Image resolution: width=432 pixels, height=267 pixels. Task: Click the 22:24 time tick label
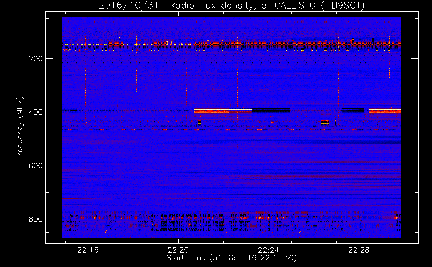[x=269, y=250]
